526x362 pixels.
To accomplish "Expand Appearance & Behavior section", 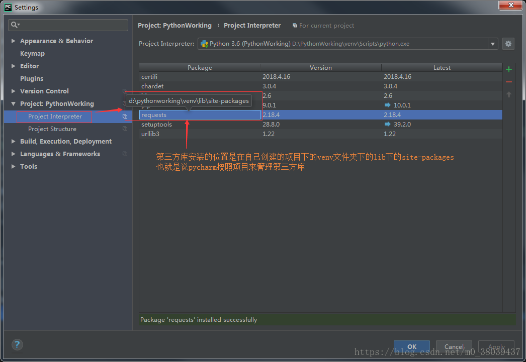I will pos(14,41).
